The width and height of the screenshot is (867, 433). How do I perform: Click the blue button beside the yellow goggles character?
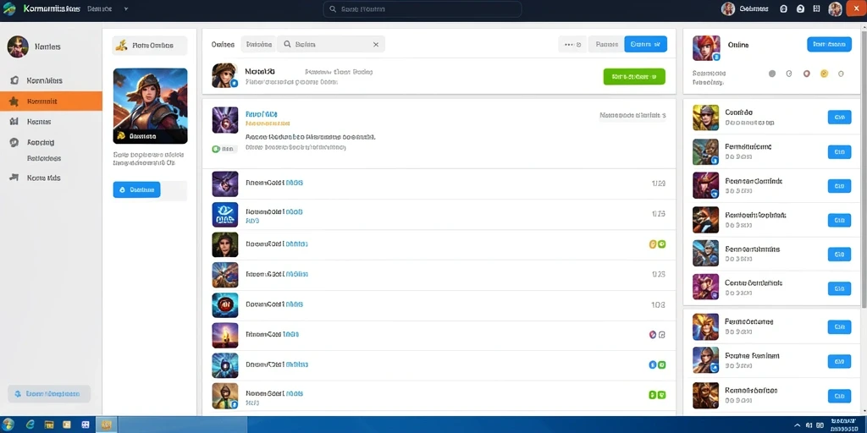tap(839, 117)
